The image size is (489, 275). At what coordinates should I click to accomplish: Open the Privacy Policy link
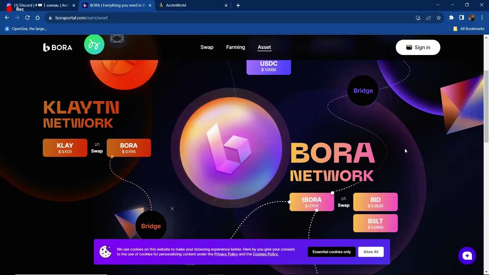(x=226, y=254)
